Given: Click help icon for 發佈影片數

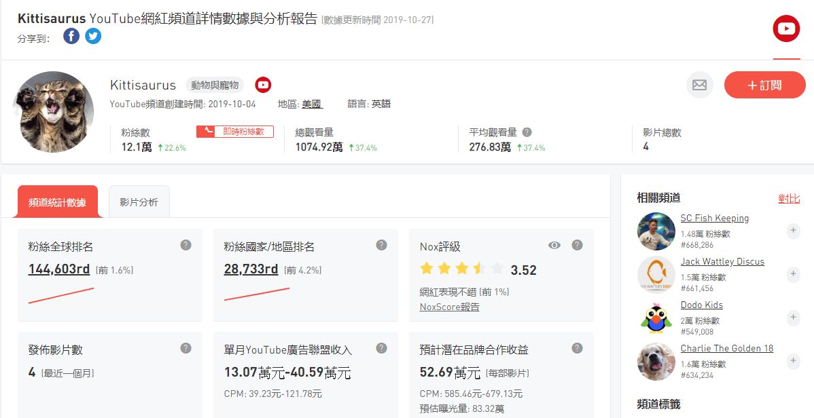Looking at the screenshot, I should 185,348.
